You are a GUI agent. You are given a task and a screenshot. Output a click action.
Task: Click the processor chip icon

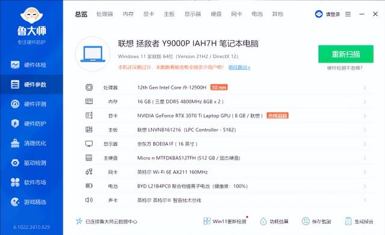[89, 88]
